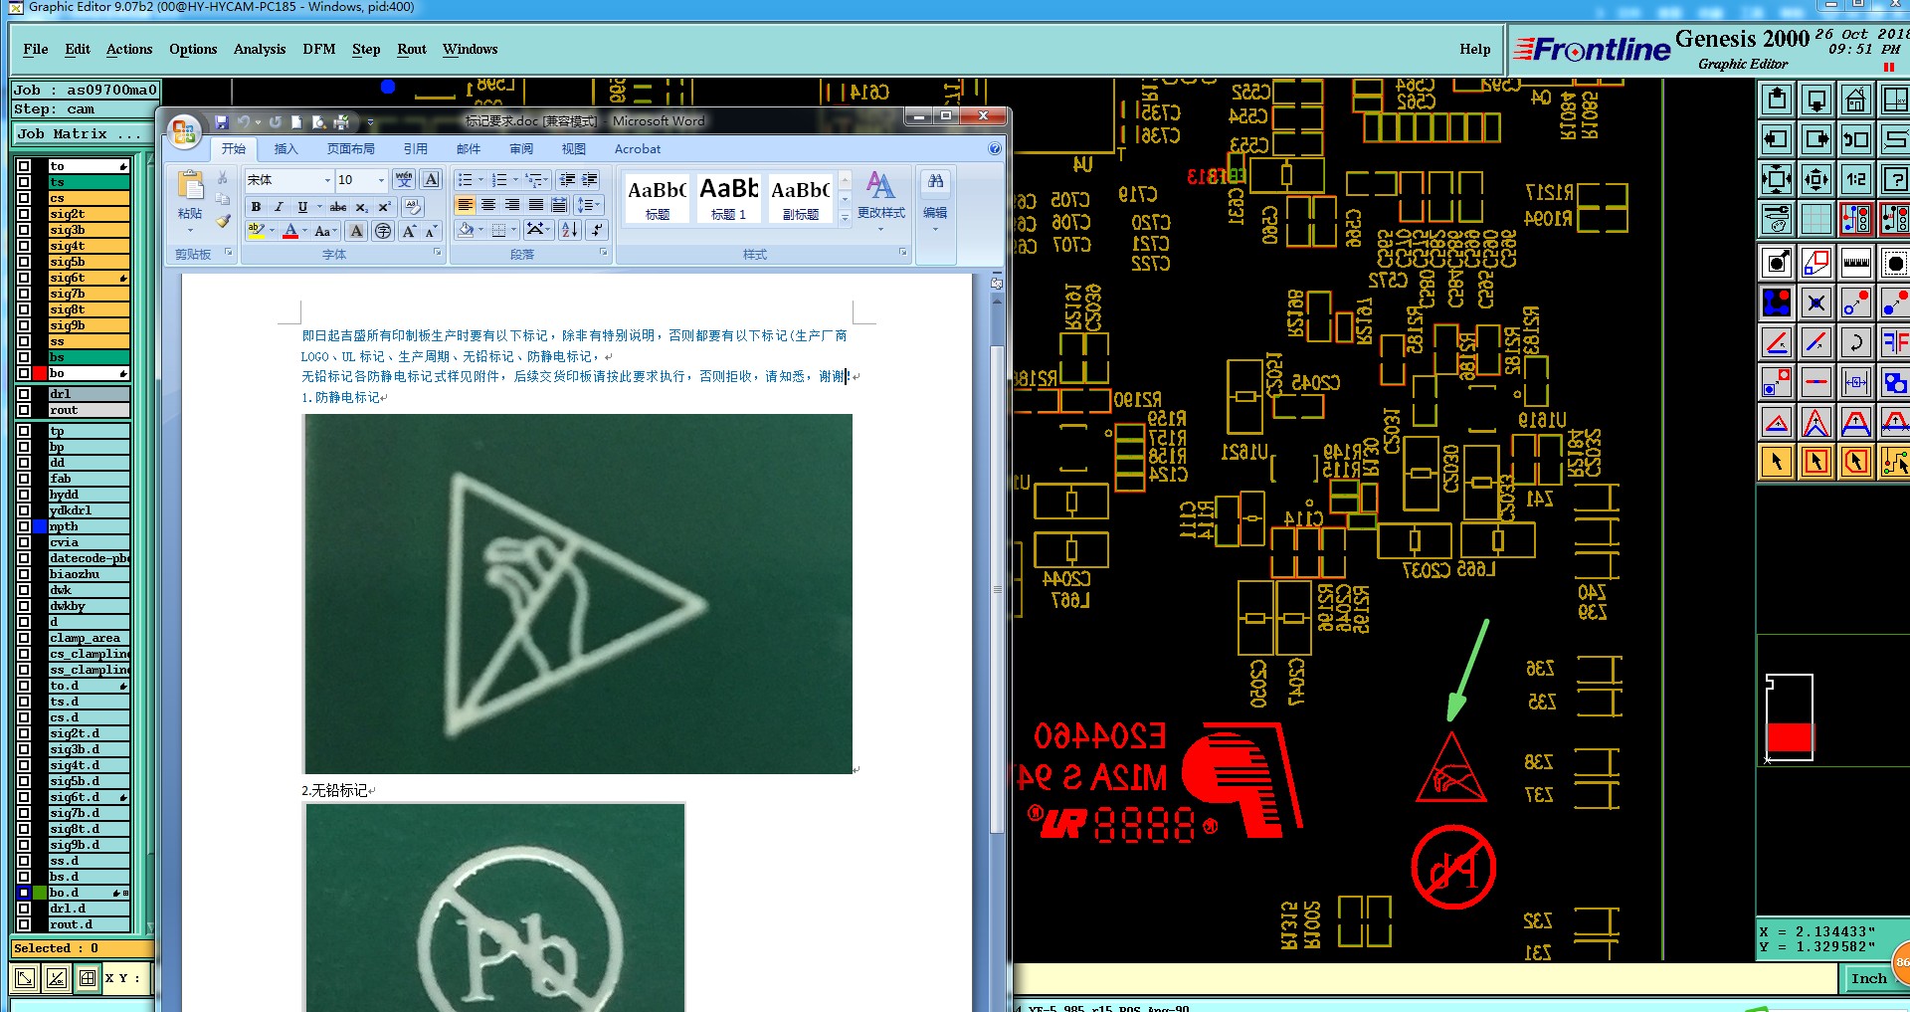Click the add feature pad-with-arrow icon
Screen dimensions: 1910x1012
tap(1777, 263)
